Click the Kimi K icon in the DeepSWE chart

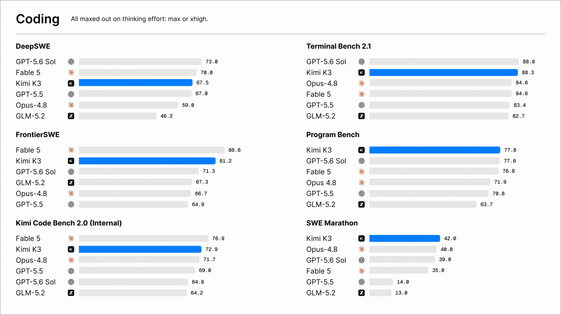(x=71, y=83)
